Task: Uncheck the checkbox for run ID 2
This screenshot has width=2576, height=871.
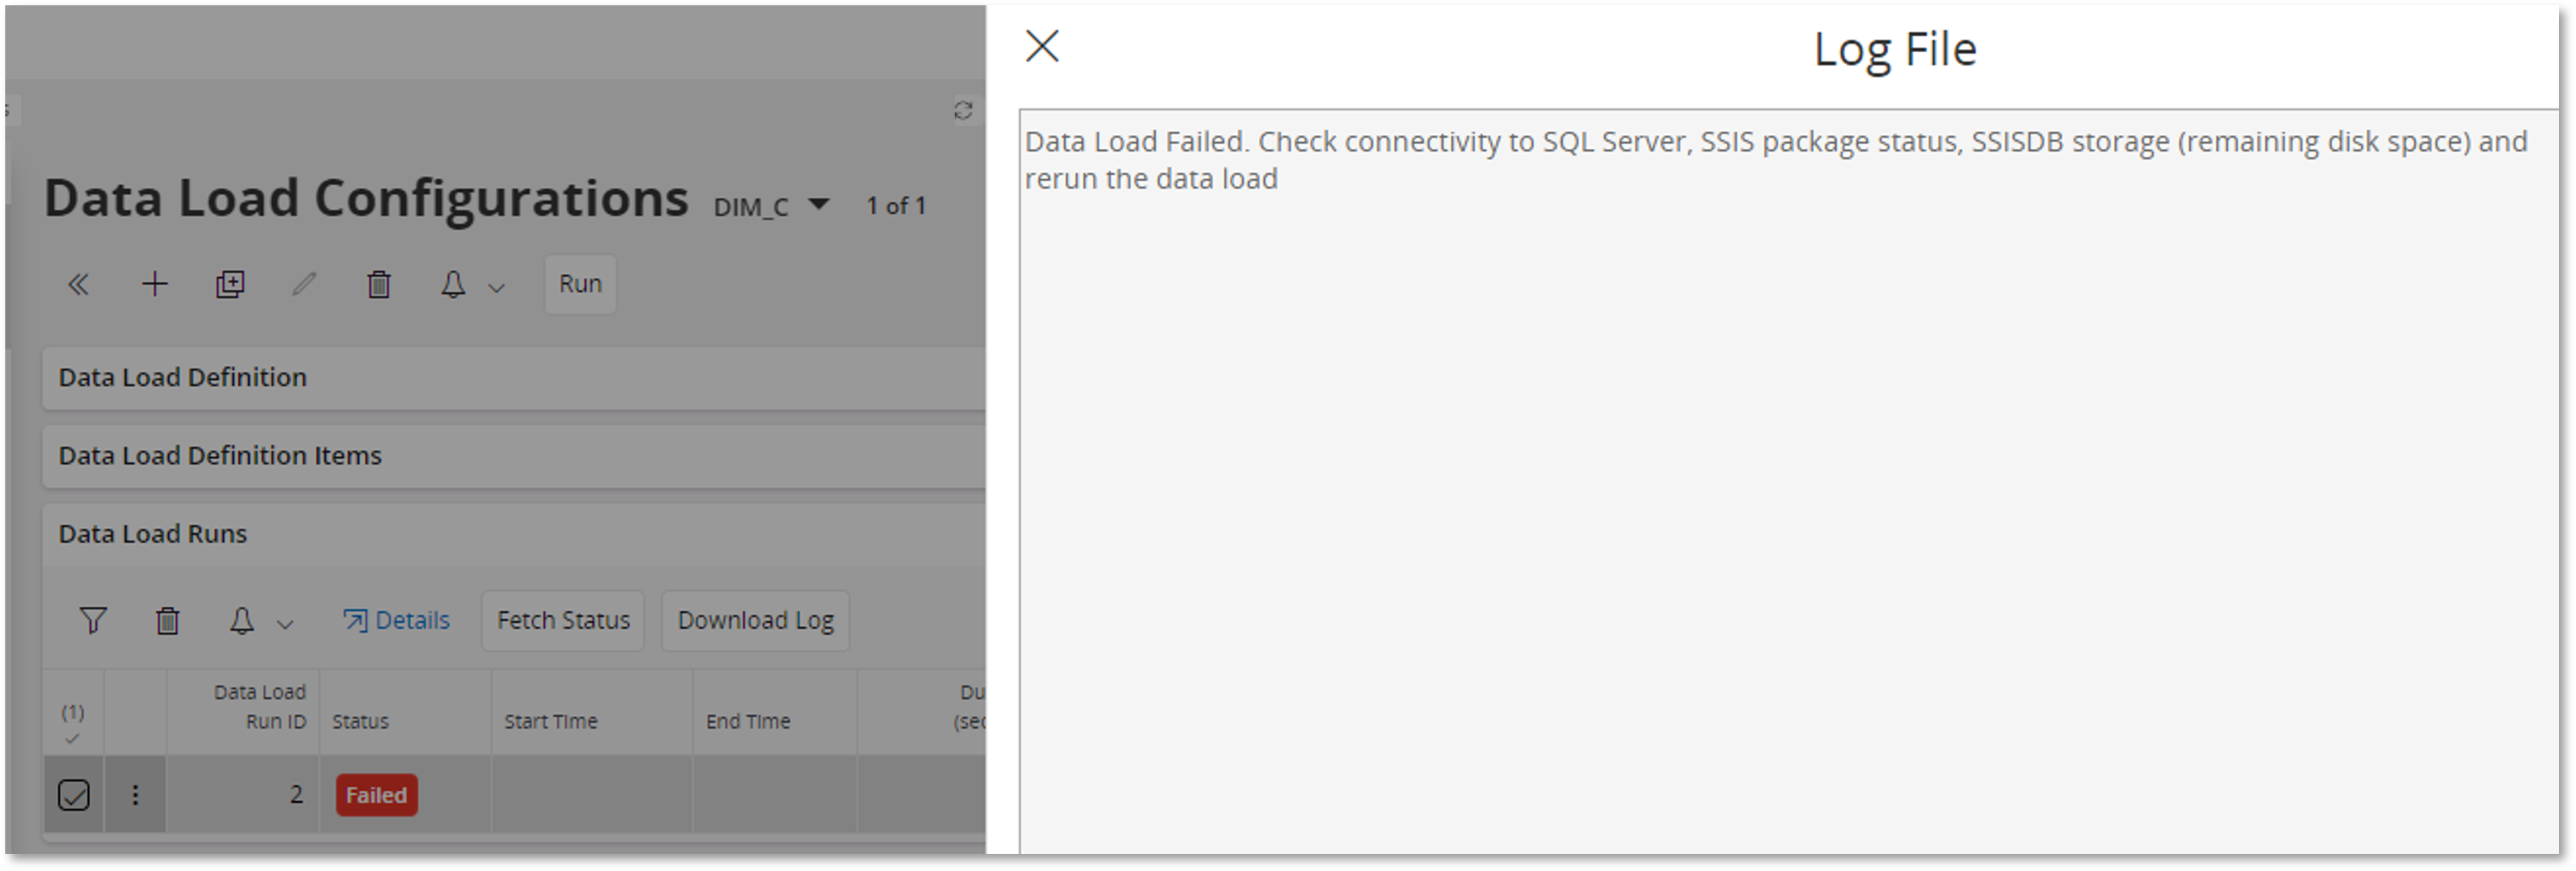Action: coord(73,796)
